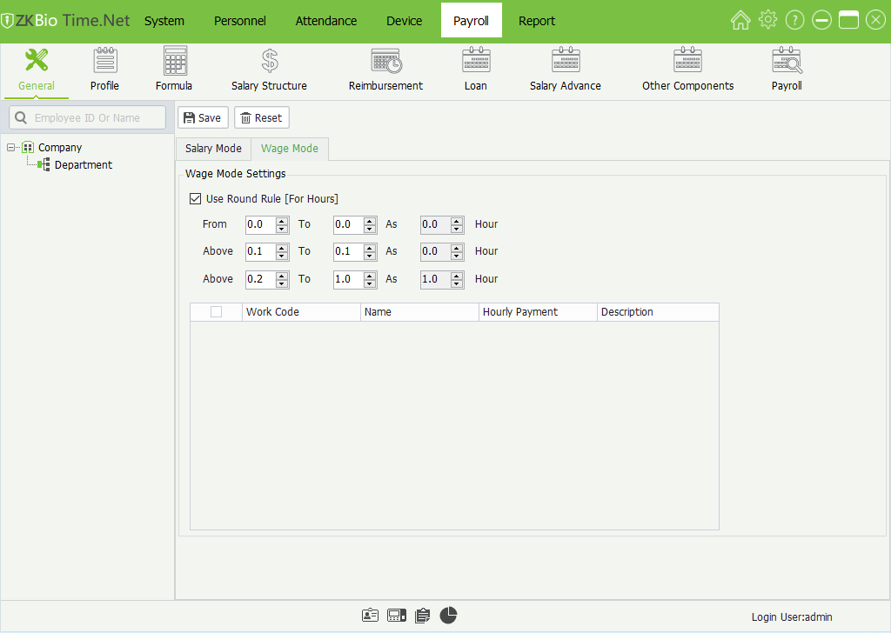Go to home via house icon

point(740,21)
